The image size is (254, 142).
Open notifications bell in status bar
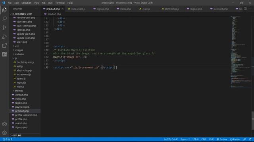pyautogui.click(x=250, y=139)
